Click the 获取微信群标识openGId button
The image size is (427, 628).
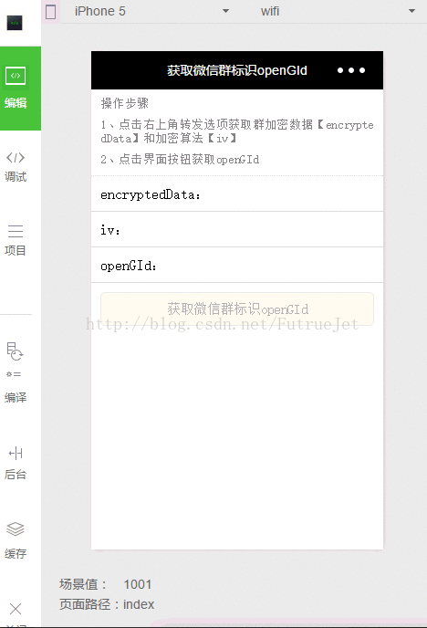[237, 309]
